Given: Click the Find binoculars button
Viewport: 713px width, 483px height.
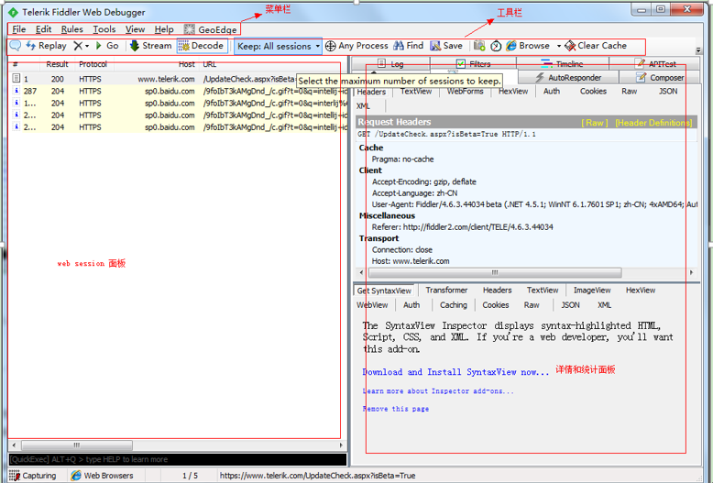Looking at the screenshot, I should pos(409,46).
